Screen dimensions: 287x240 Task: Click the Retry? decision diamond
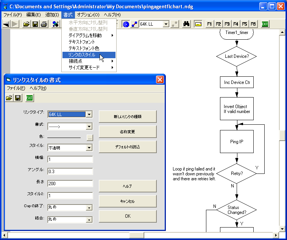237,173
